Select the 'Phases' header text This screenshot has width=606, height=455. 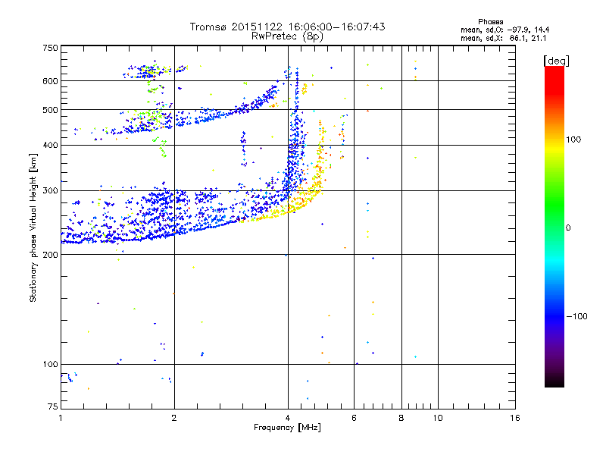click(x=490, y=22)
